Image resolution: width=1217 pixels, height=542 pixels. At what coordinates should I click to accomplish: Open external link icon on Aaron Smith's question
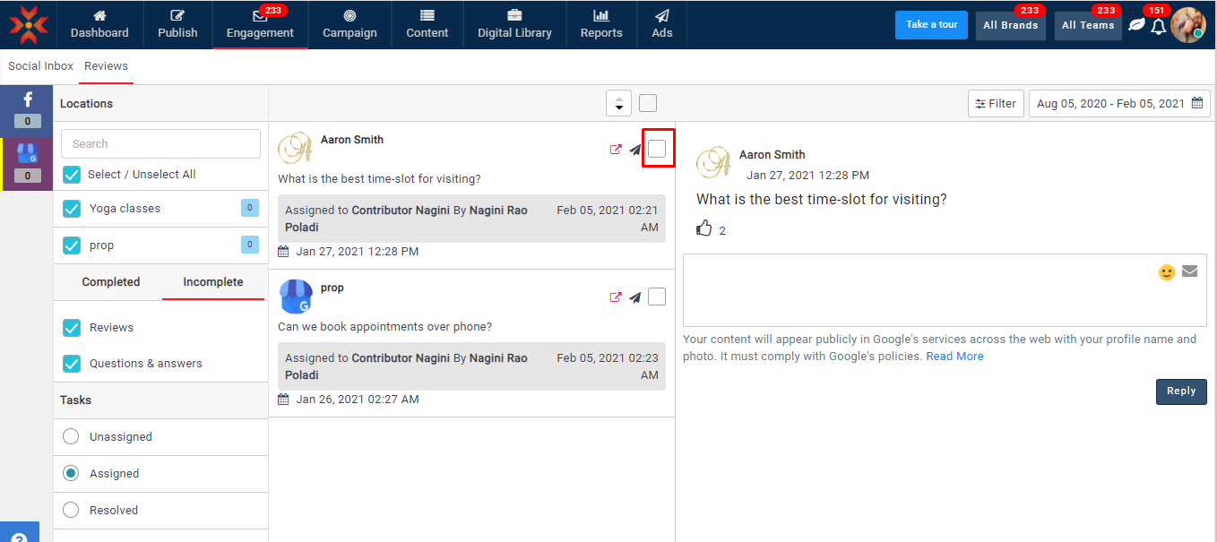pyautogui.click(x=616, y=150)
